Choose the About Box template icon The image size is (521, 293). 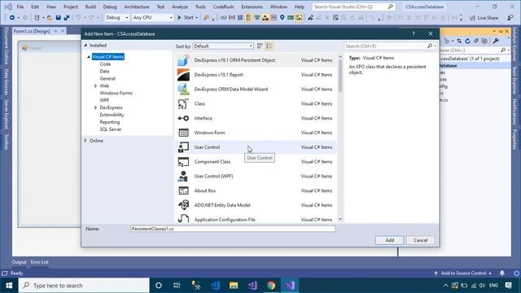pos(183,190)
